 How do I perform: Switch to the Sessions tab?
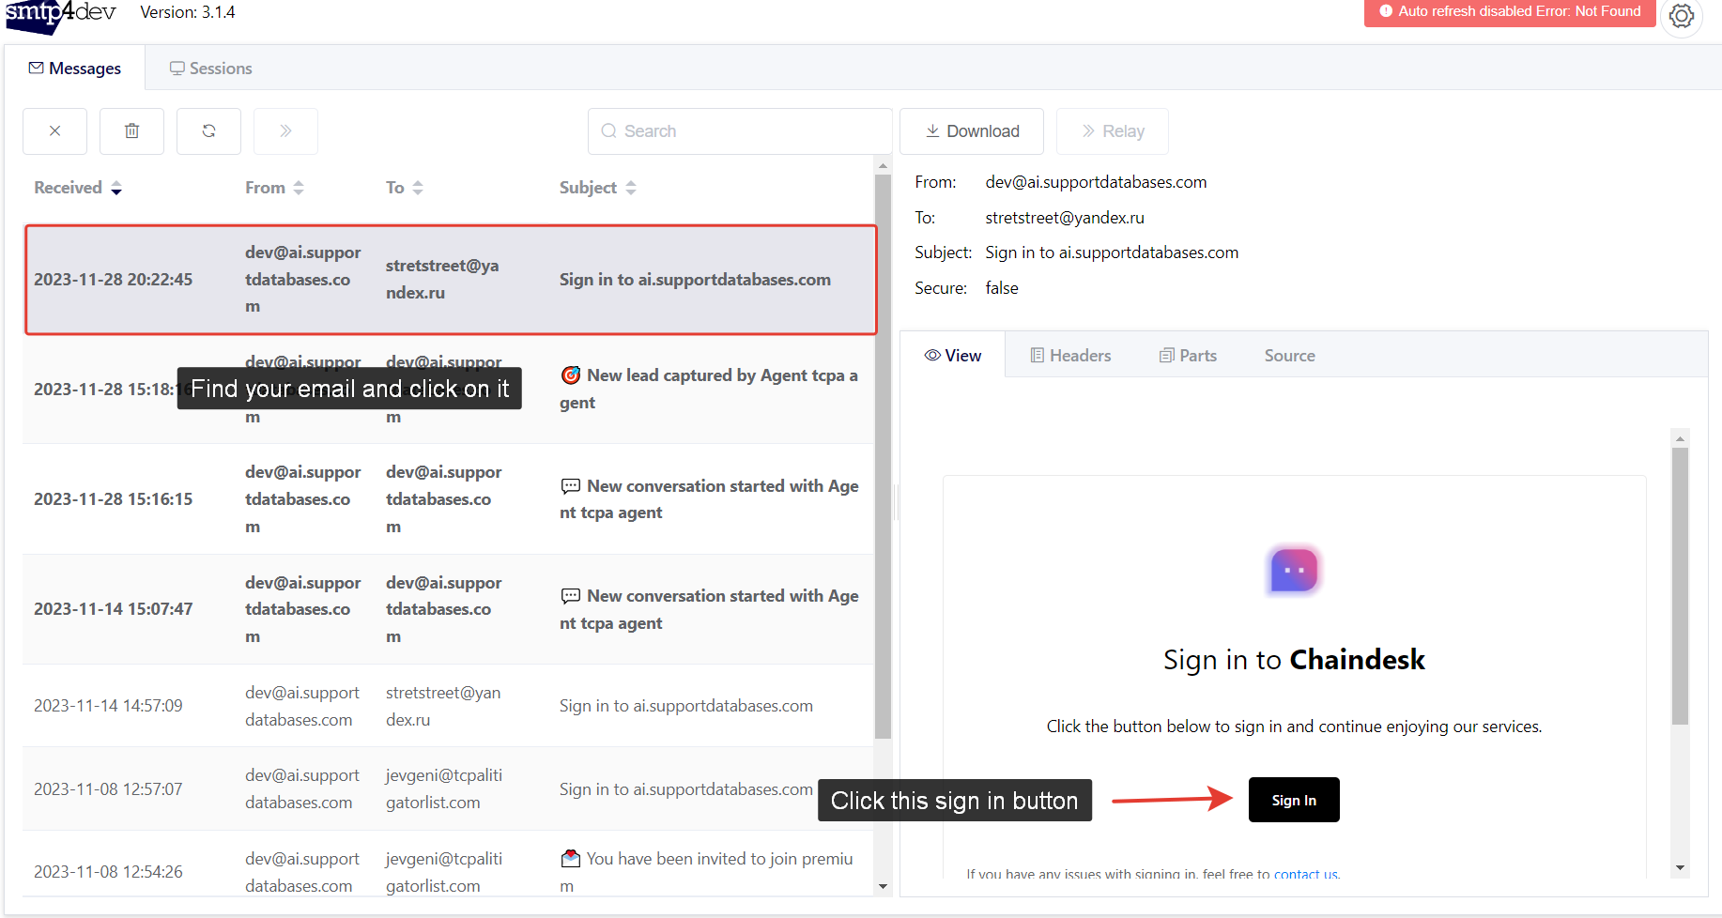click(210, 69)
